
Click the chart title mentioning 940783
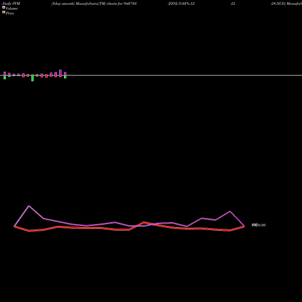point(94,4)
